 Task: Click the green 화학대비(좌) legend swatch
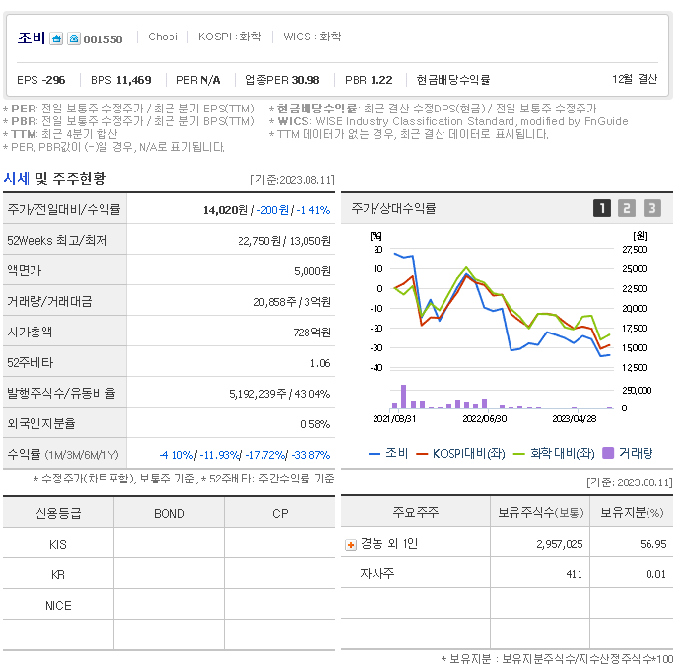[x=519, y=454]
